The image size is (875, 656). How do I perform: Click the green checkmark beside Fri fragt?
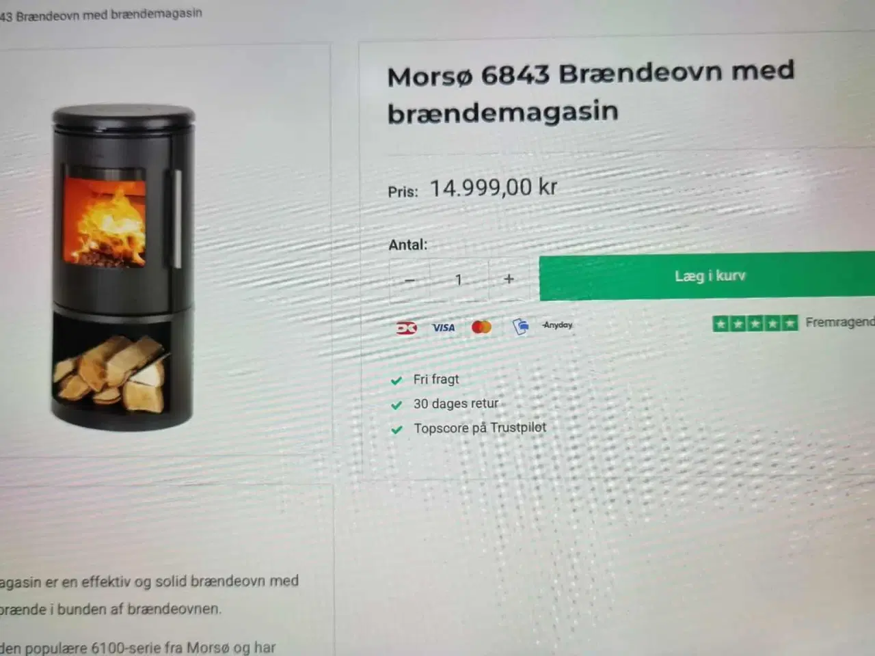click(396, 380)
